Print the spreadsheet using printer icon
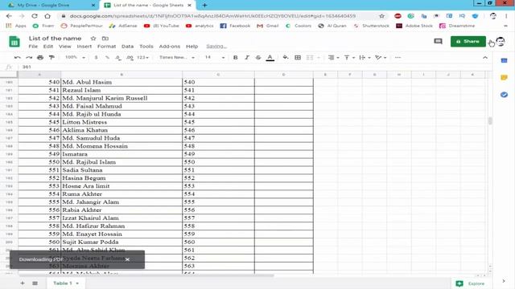This screenshot has width=515, height=289. (40, 58)
